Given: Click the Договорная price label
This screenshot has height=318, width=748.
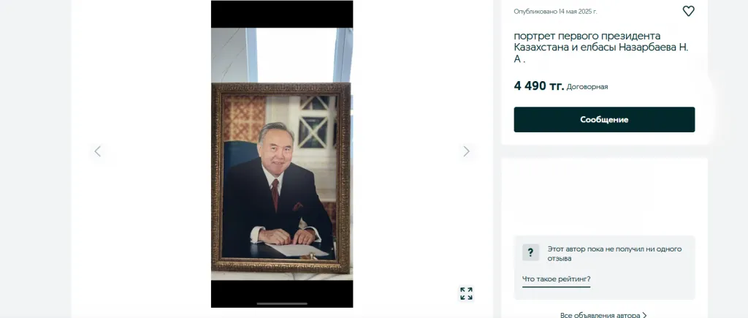Looking at the screenshot, I should (x=587, y=87).
